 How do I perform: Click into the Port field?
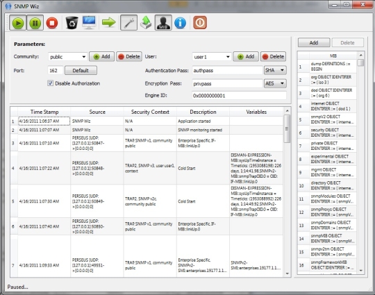[56, 70]
